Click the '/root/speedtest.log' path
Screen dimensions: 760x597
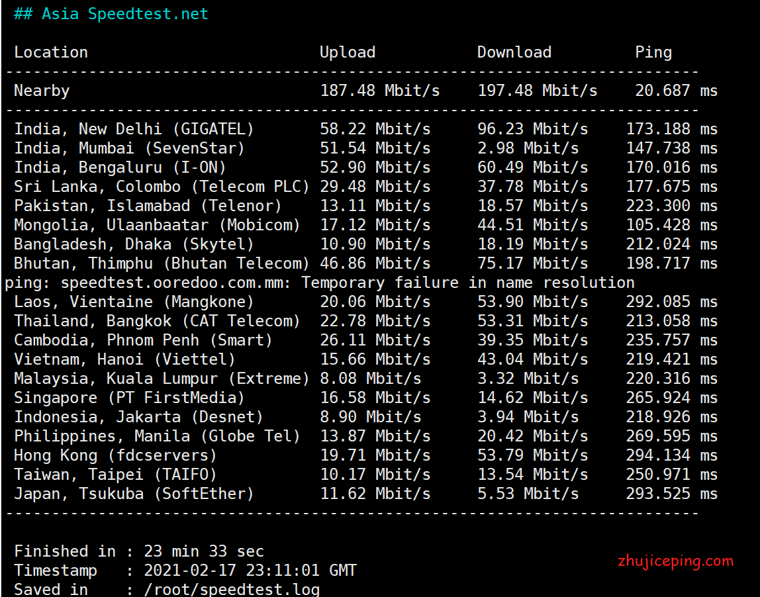(x=232, y=590)
